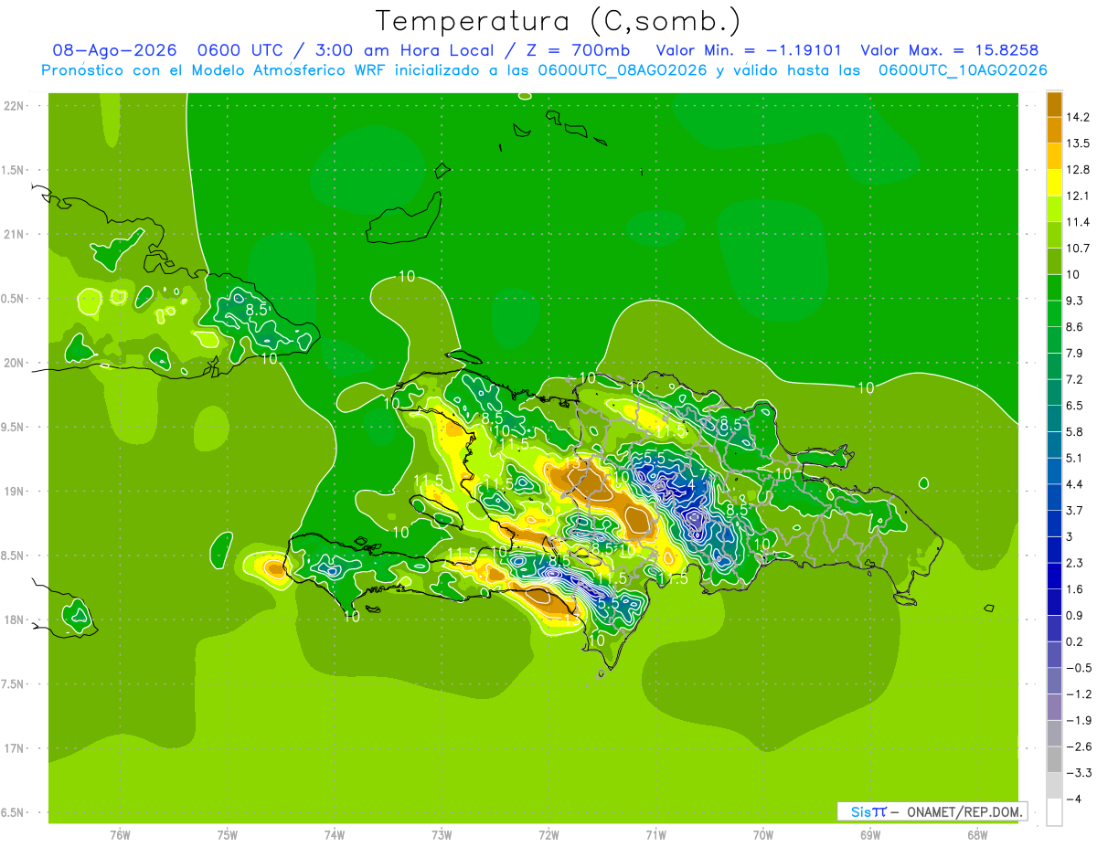The height and width of the screenshot is (847, 1097).
Task: Click the '73W' longitude axis label
Action: (x=442, y=836)
